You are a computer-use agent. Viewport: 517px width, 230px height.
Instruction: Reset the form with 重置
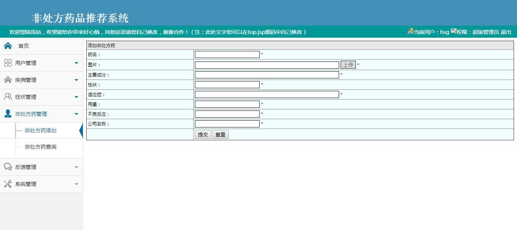[x=220, y=135]
